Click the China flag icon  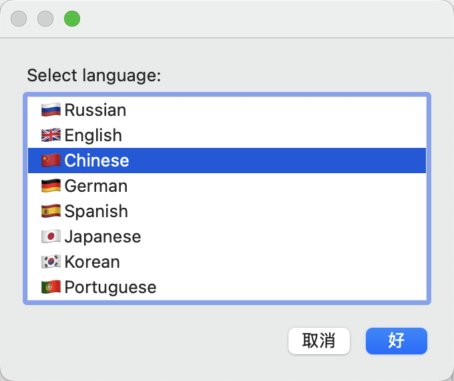(x=51, y=161)
